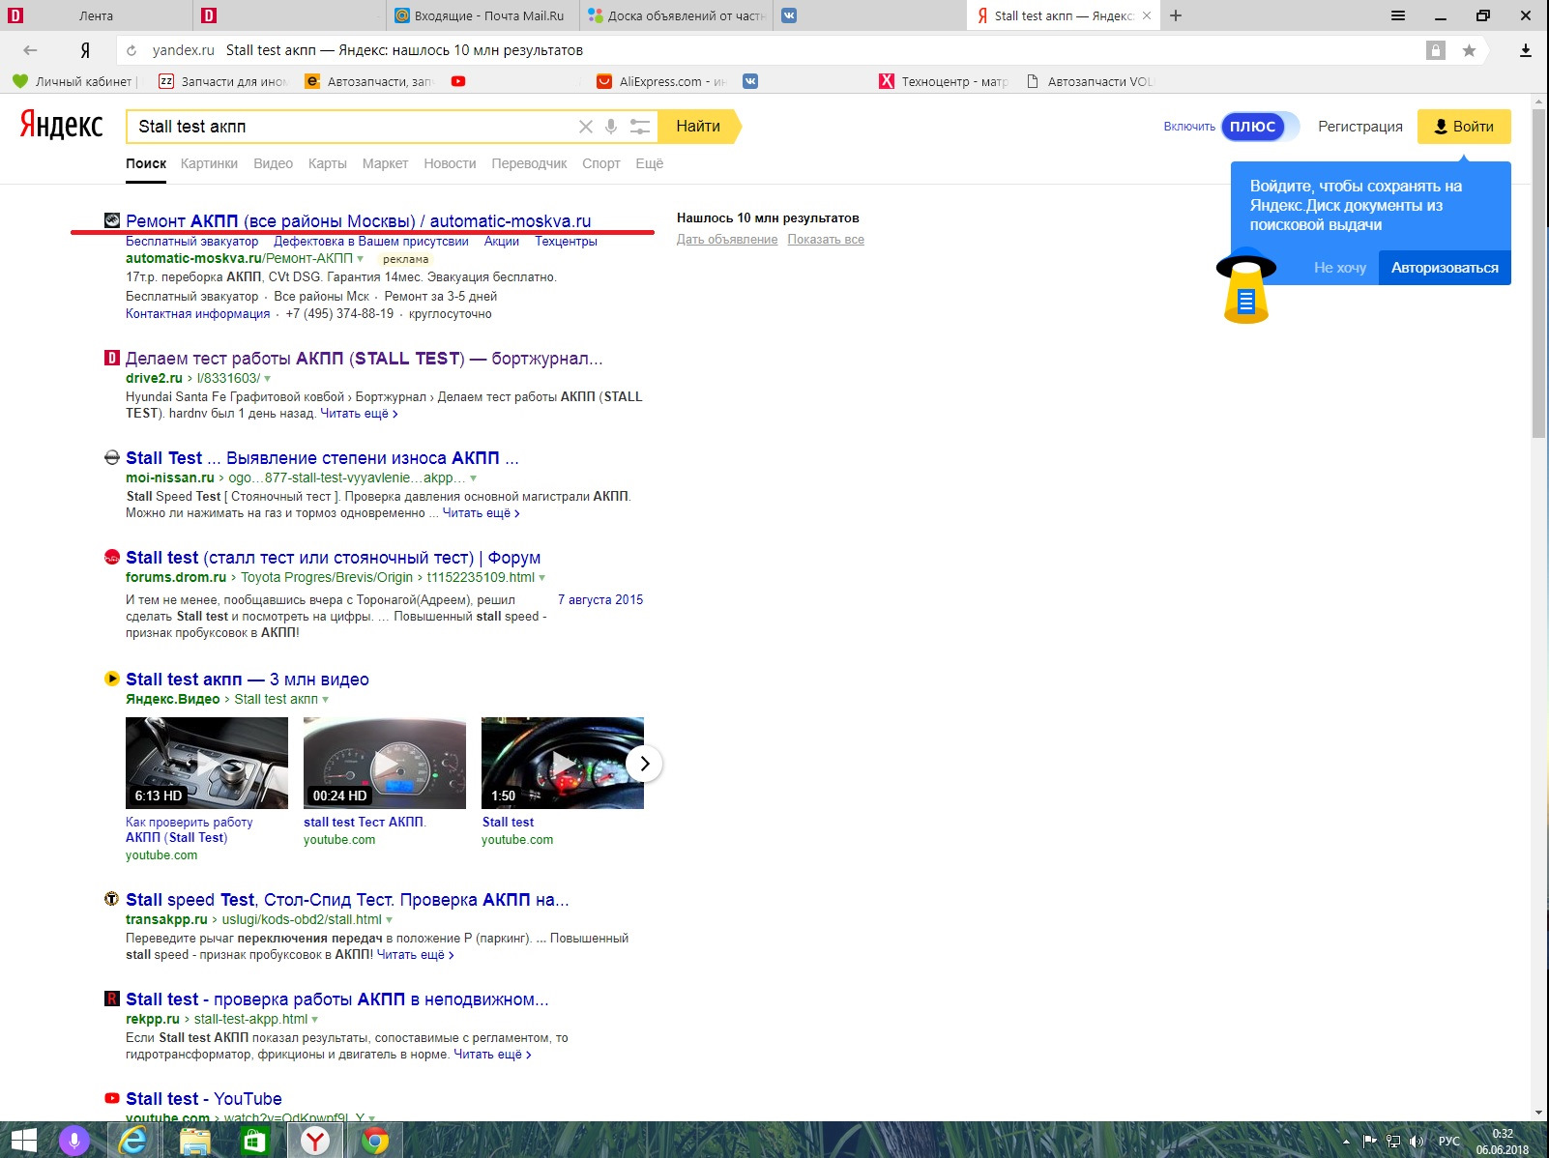
Task: Show next videos with the arrow button
Action: 645,764
